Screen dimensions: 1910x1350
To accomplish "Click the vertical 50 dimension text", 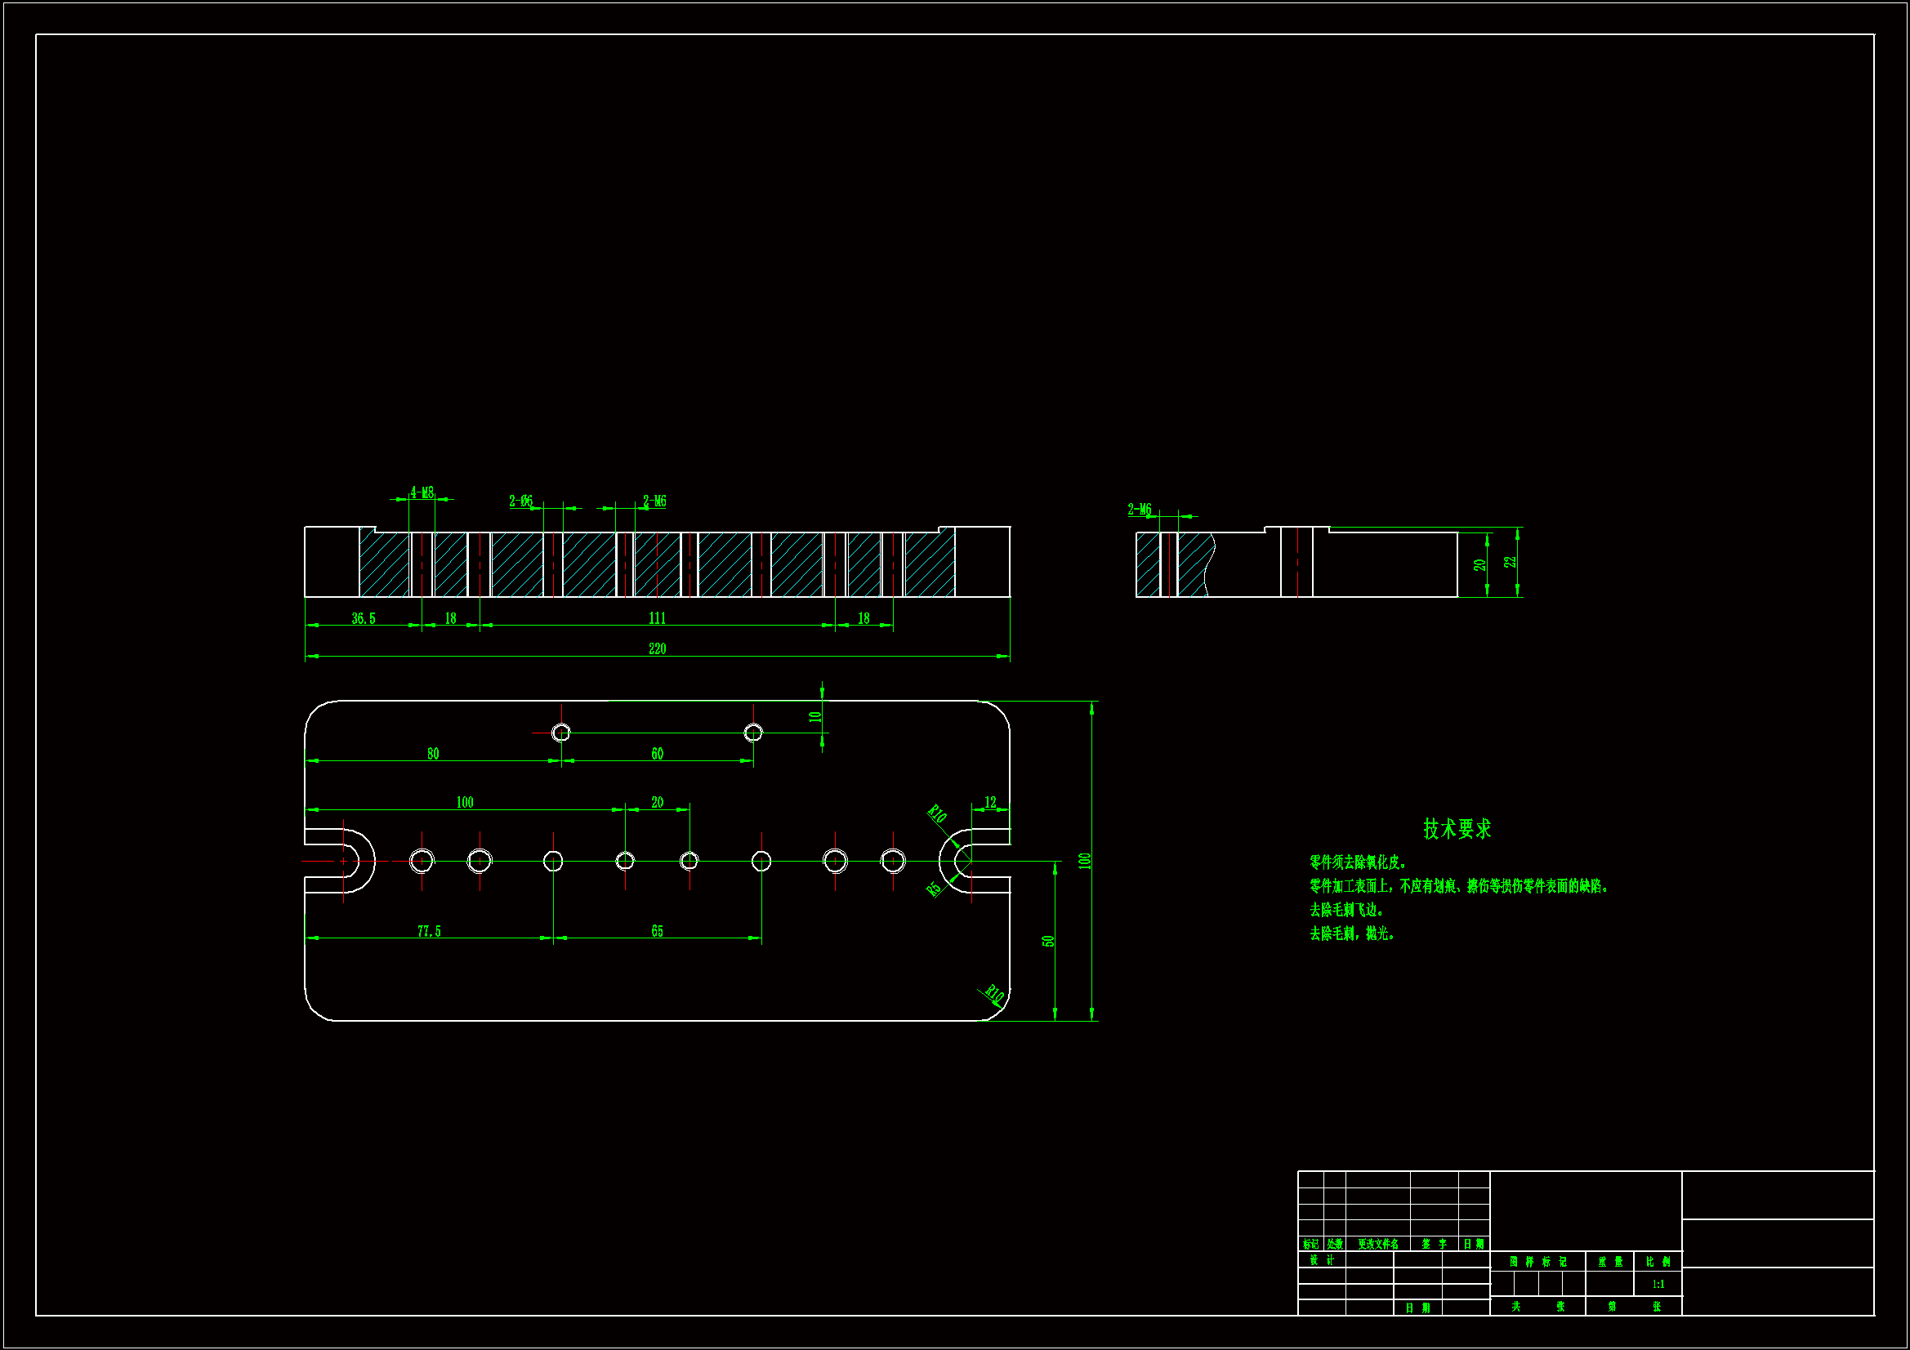I will [x=1047, y=941].
